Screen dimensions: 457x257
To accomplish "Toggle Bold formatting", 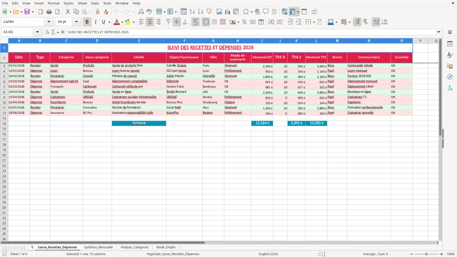I will [x=87, y=22].
